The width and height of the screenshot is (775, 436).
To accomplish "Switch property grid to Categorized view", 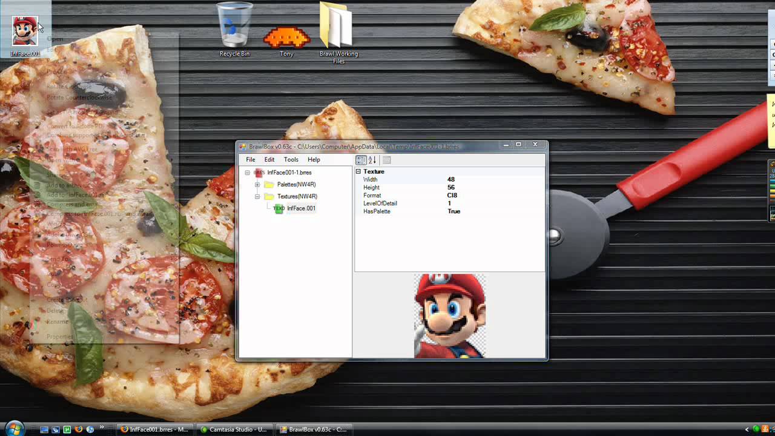I will pos(361,160).
